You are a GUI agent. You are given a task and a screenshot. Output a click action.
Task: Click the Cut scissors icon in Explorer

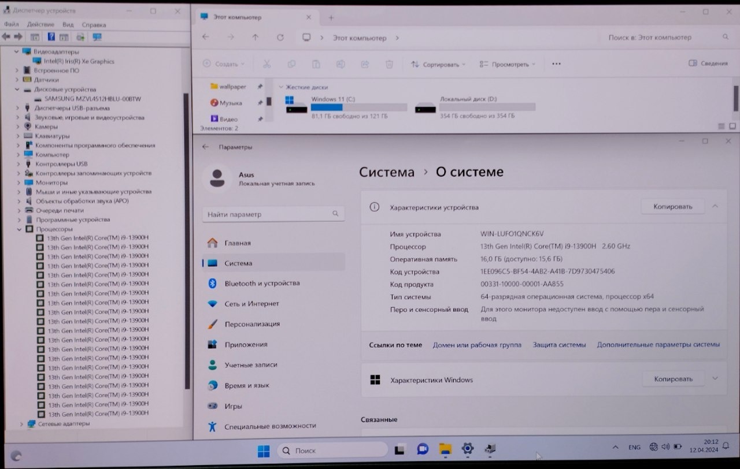coord(267,64)
